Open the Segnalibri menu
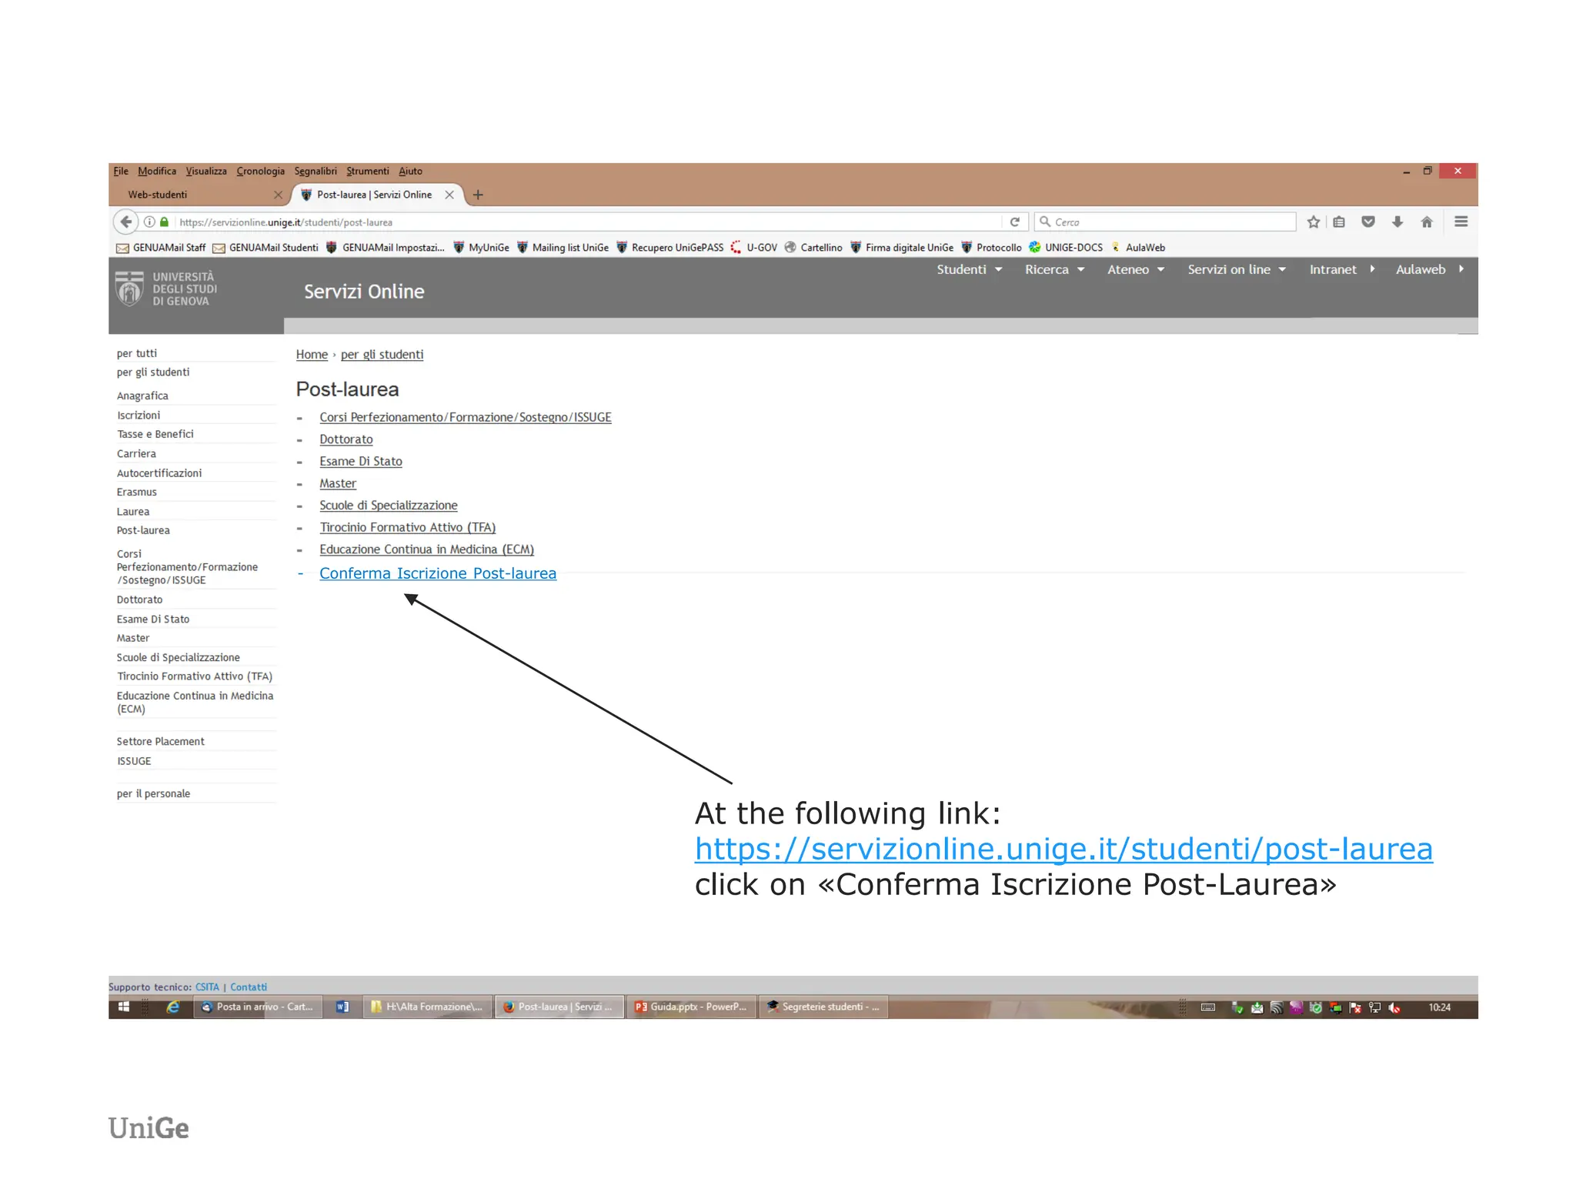The width and height of the screenshot is (1576, 1182). [315, 171]
